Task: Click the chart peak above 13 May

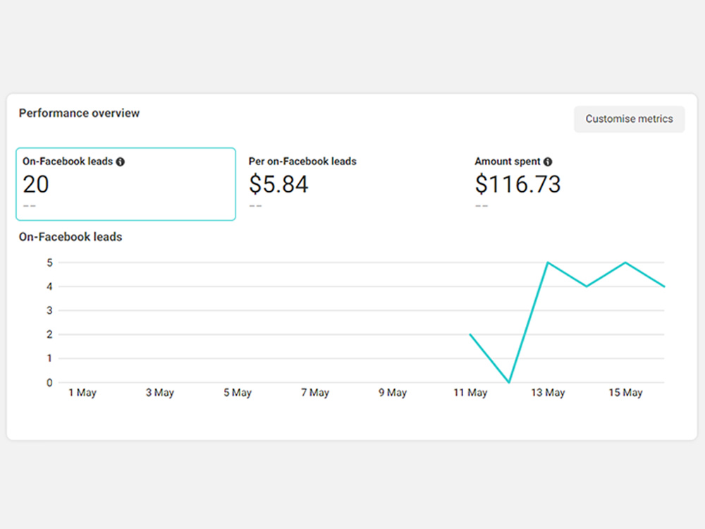Action: pyautogui.click(x=548, y=262)
